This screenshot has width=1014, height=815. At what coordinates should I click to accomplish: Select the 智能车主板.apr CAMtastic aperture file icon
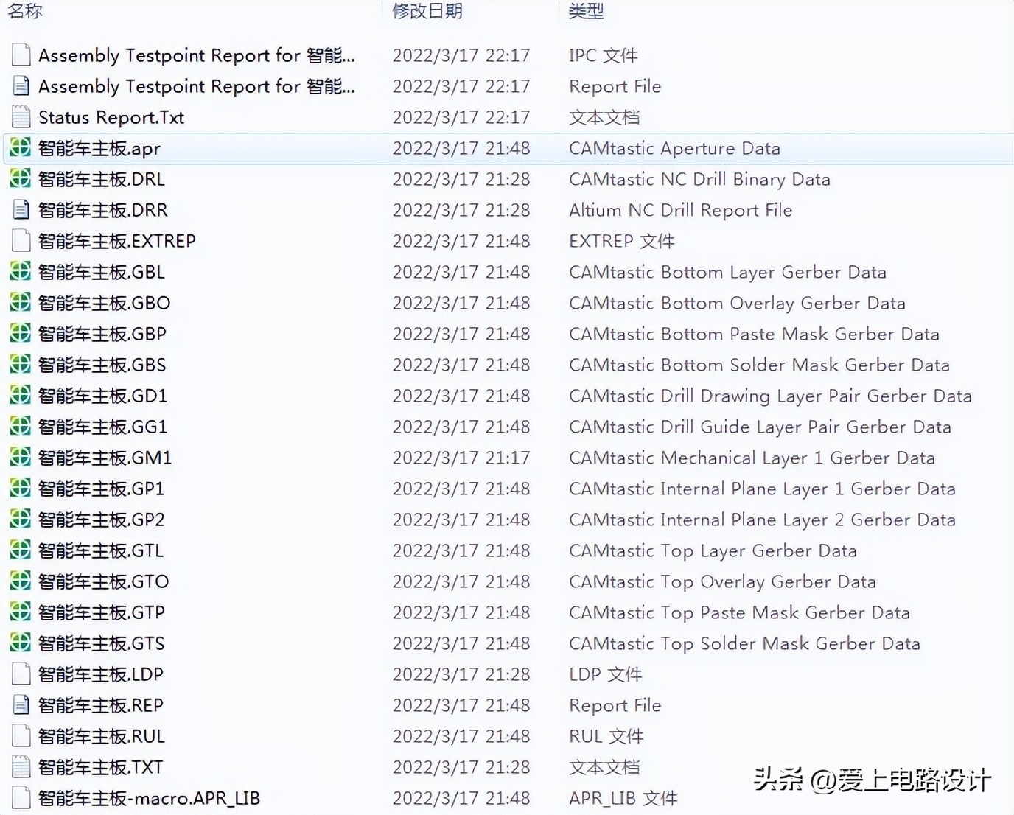(x=21, y=148)
